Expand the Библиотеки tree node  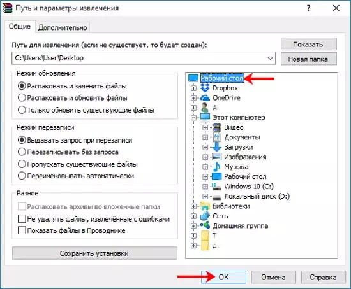193,206
